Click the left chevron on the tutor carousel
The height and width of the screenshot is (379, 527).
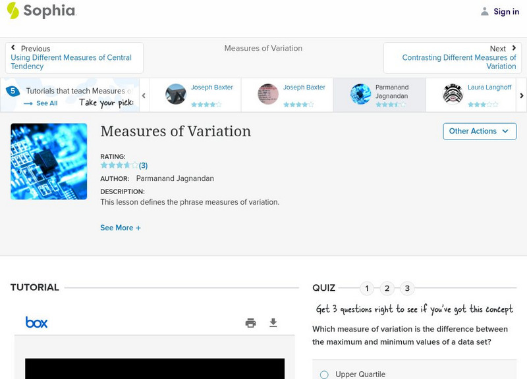click(143, 95)
